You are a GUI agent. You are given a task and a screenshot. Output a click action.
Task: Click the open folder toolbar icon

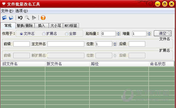click(11, 18)
